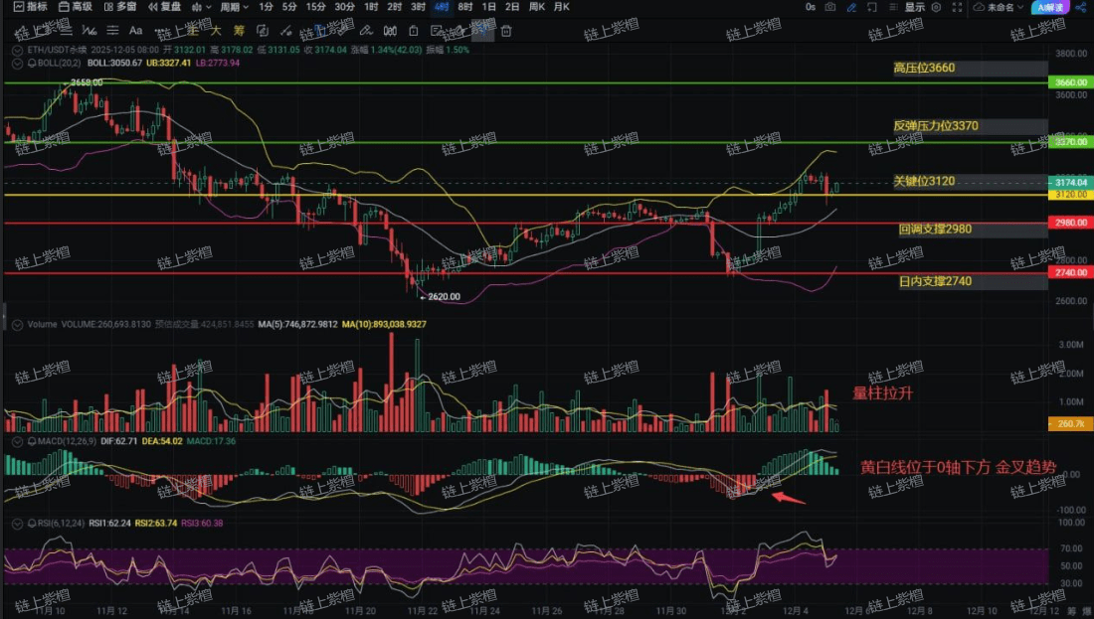
Task: Launch the AI解读 analysis button
Action: click(x=1050, y=7)
